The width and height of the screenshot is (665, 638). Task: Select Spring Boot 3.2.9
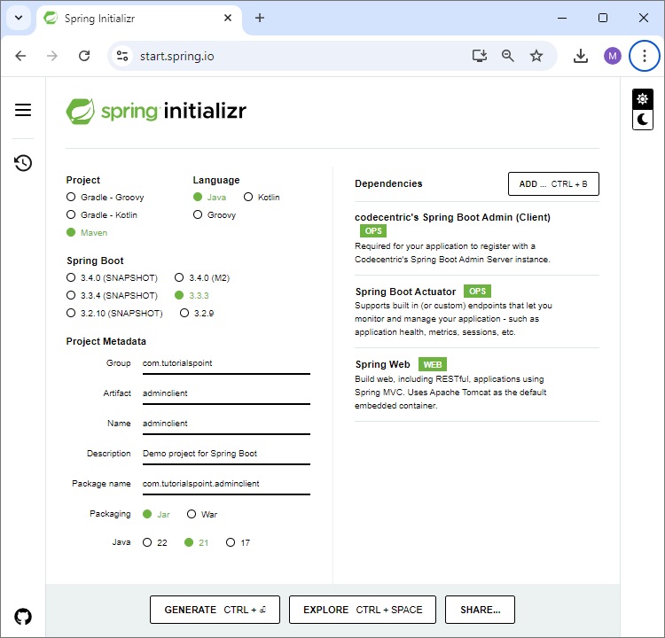point(197,314)
